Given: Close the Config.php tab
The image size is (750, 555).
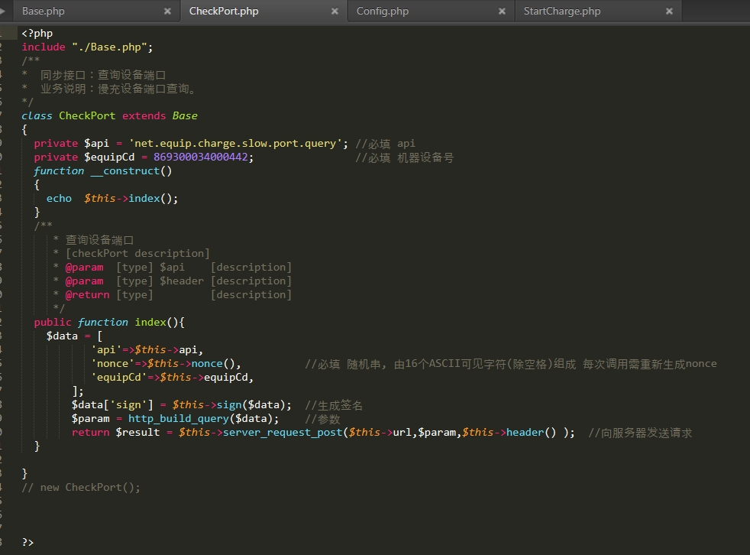Looking at the screenshot, I should 502,11.
